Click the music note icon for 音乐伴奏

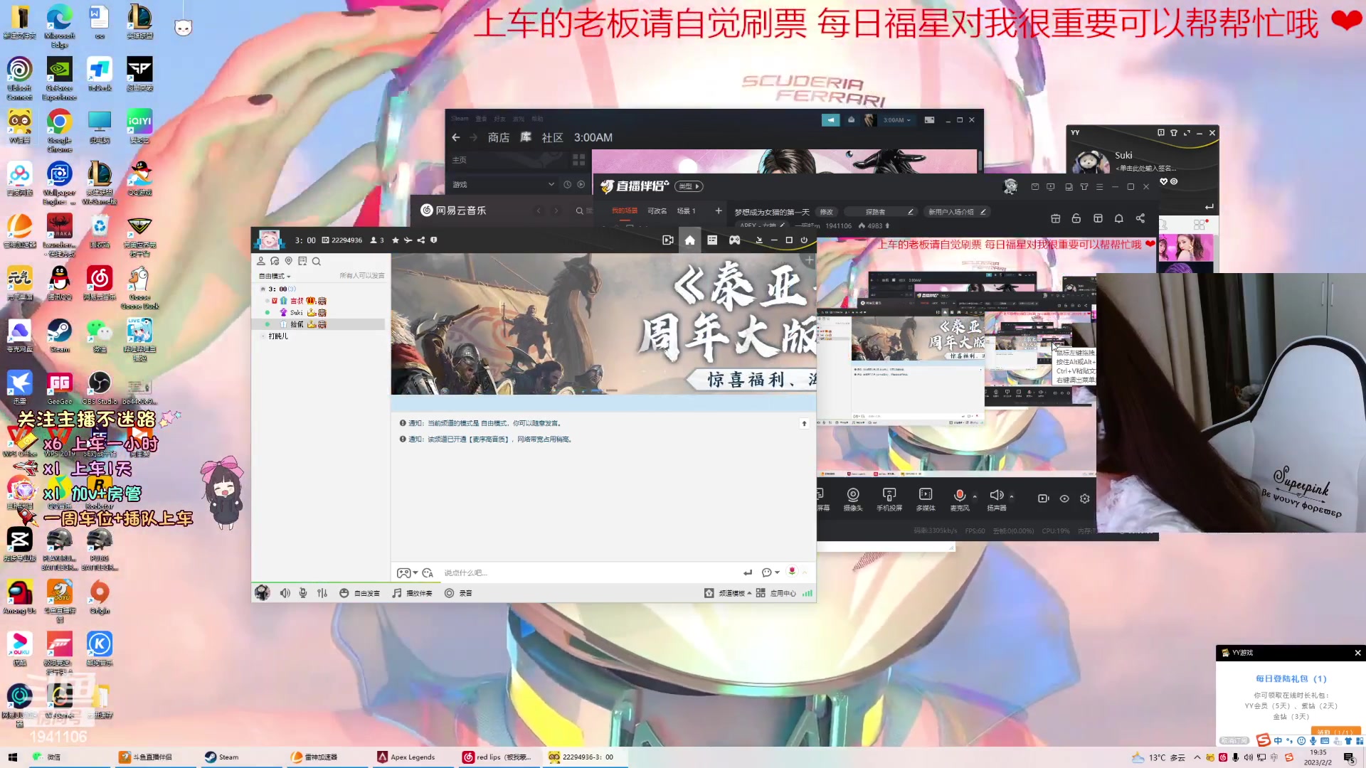397,592
